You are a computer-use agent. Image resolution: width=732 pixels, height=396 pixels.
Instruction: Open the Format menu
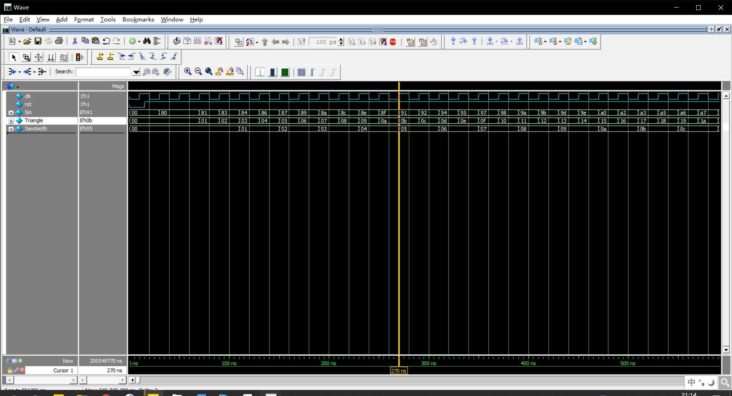84,19
